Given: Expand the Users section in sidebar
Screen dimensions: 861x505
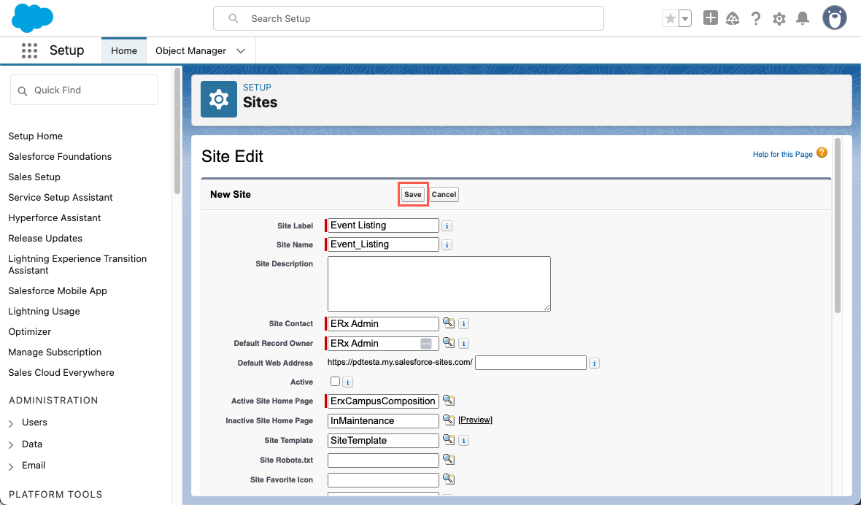Looking at the screenshot, I should (x=12, y=423).
